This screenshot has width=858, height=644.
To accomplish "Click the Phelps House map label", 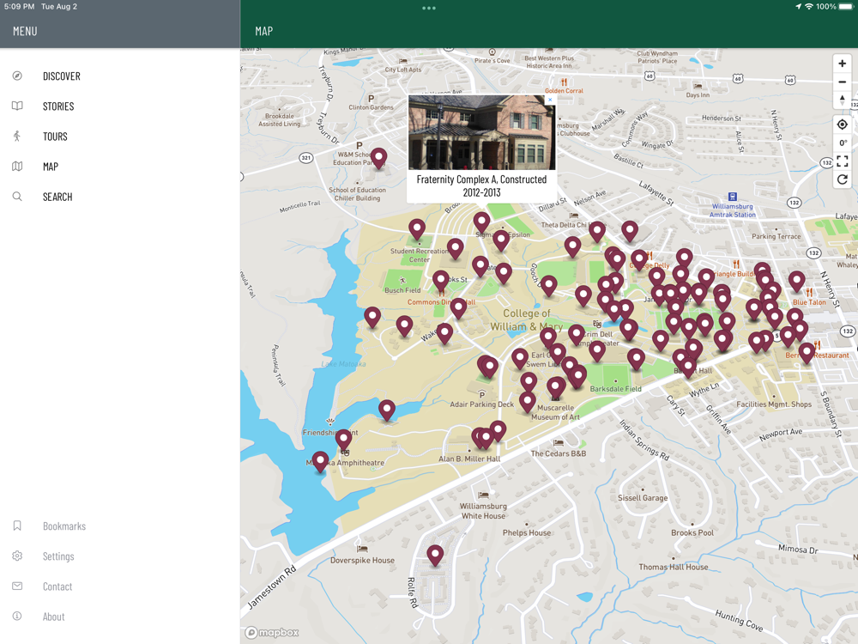I will coord(527,532).
